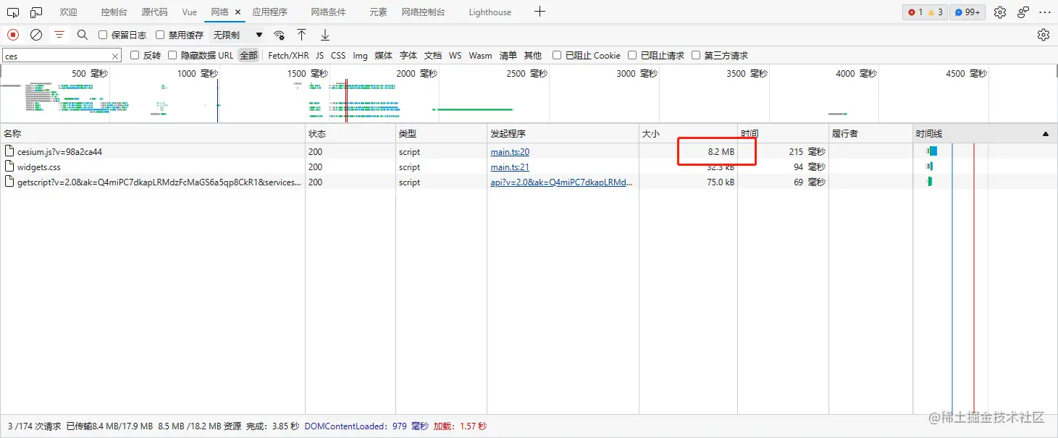The image size is (1058, 438).
Task: Filter by Wasm requests
Action: point(480,55)
